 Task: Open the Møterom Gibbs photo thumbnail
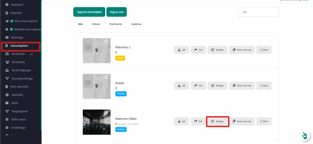pyautogui.click(x=97, y=122)
